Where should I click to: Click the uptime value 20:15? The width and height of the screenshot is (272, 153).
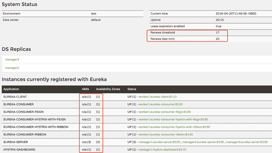220,20
